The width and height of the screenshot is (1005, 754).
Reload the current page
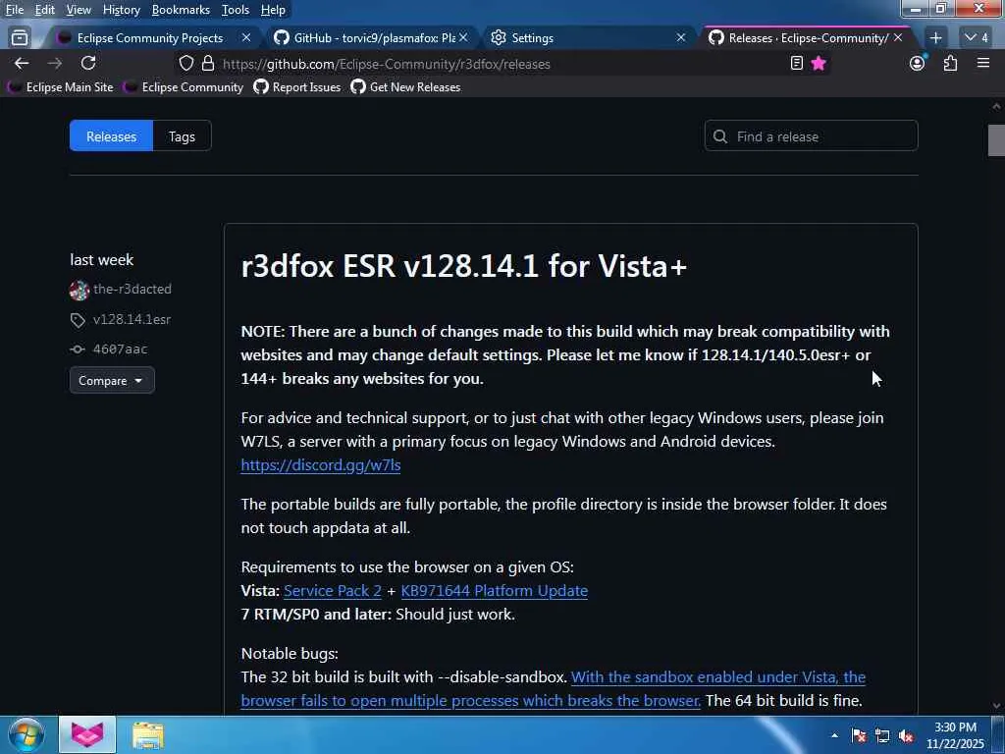coord(88,63)
